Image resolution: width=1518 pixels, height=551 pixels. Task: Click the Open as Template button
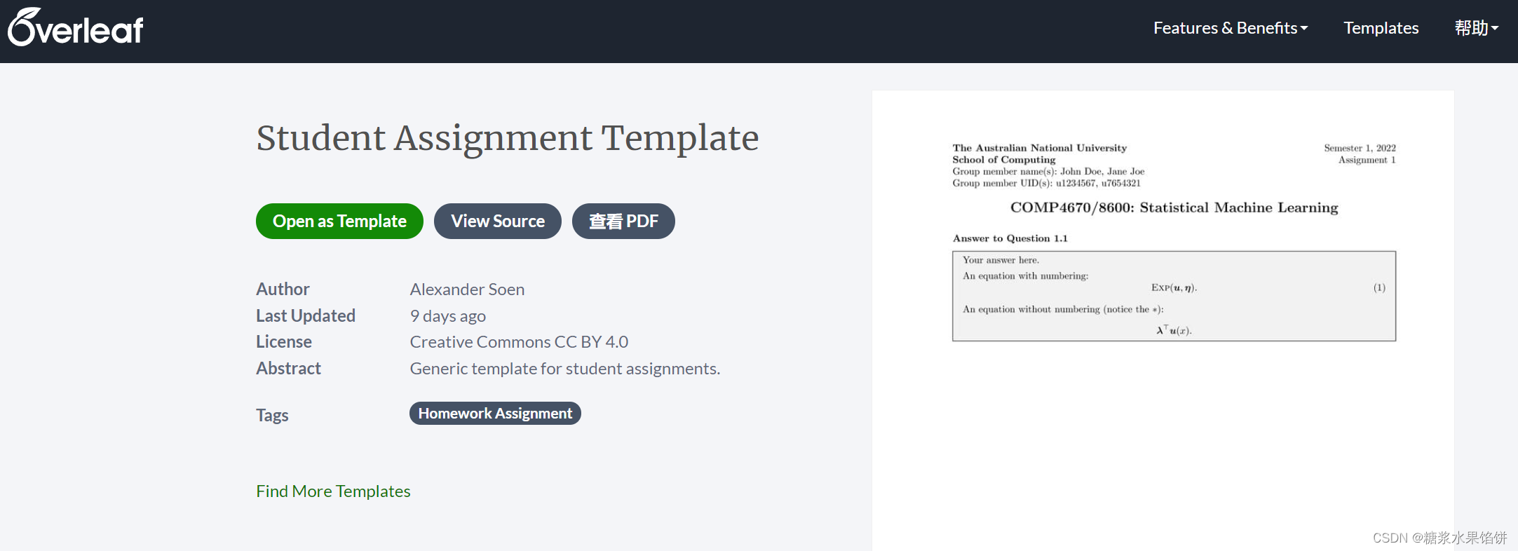point(339,221)
